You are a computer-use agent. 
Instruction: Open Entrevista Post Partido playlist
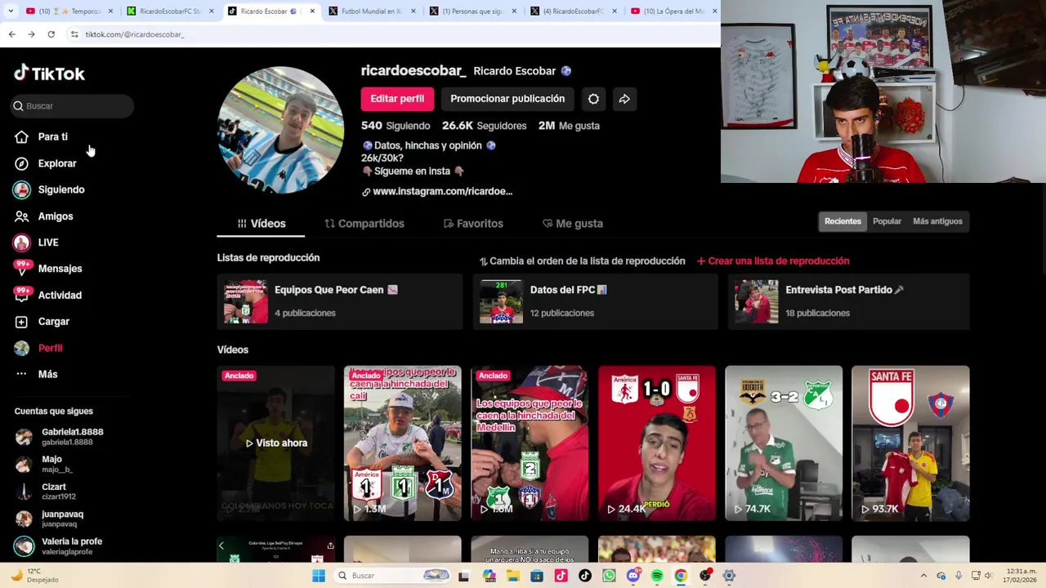point(849,301)
